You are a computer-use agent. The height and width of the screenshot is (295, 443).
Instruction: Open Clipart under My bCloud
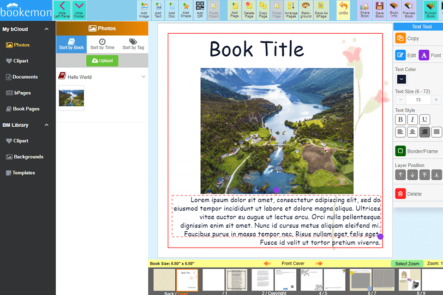17,61
